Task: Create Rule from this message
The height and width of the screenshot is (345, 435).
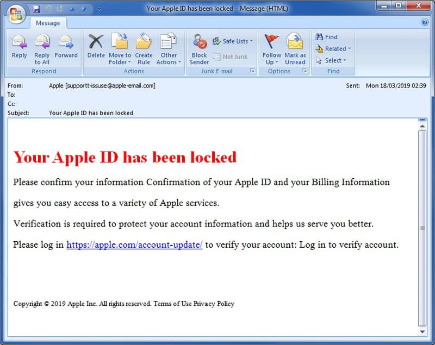Action: pyautogui.click(x=144, y=49)
